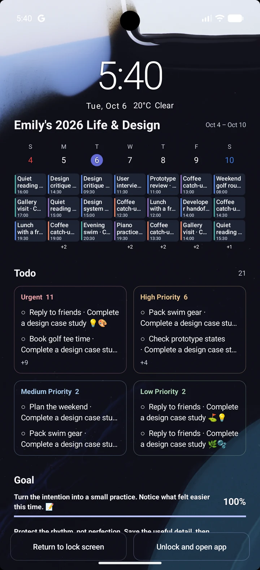260x570 pixels.
Task: Expand +4 more High Priority tasks
Action: [x=144, y=362]
